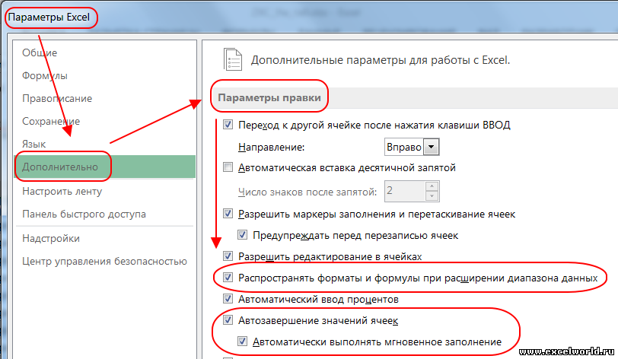Click the Параметры Excel window title
Viewport: 618px width, 359px height.
(x=49, y=17)
